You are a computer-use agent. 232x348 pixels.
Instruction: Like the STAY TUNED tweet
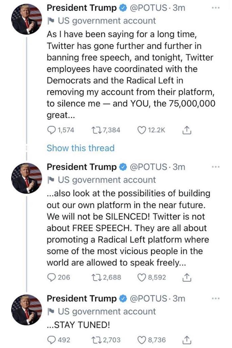coord(141,340)
